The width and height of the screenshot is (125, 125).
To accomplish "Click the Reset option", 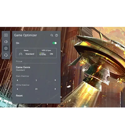I will (x=19, y=96).
